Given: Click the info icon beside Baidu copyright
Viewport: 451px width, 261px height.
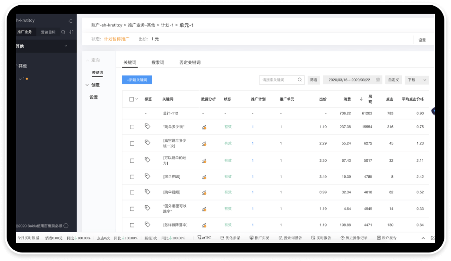Looking at the screenshot, I should pyautogui.click(x=66, y=226).
